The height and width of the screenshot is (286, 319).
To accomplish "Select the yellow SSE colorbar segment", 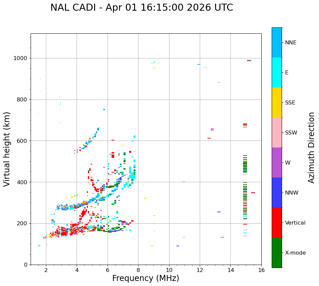I will (277, 102).
